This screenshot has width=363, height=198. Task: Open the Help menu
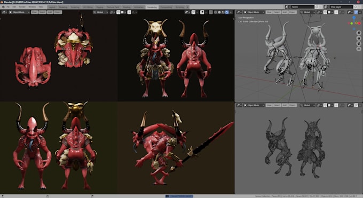click(x=41, y=7)
